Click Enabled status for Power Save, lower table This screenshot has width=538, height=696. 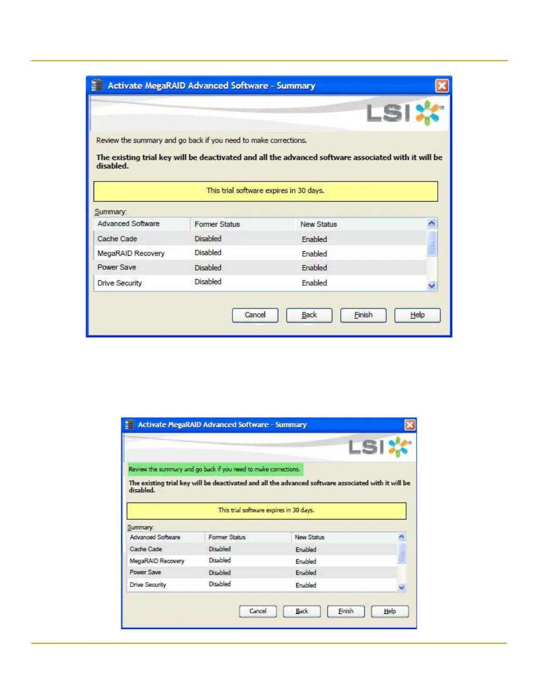[306, 573]
